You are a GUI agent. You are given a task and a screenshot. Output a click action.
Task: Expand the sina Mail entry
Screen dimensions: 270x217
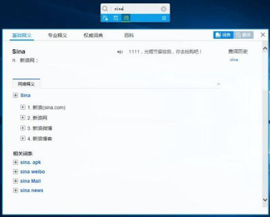tap(15, 181)
